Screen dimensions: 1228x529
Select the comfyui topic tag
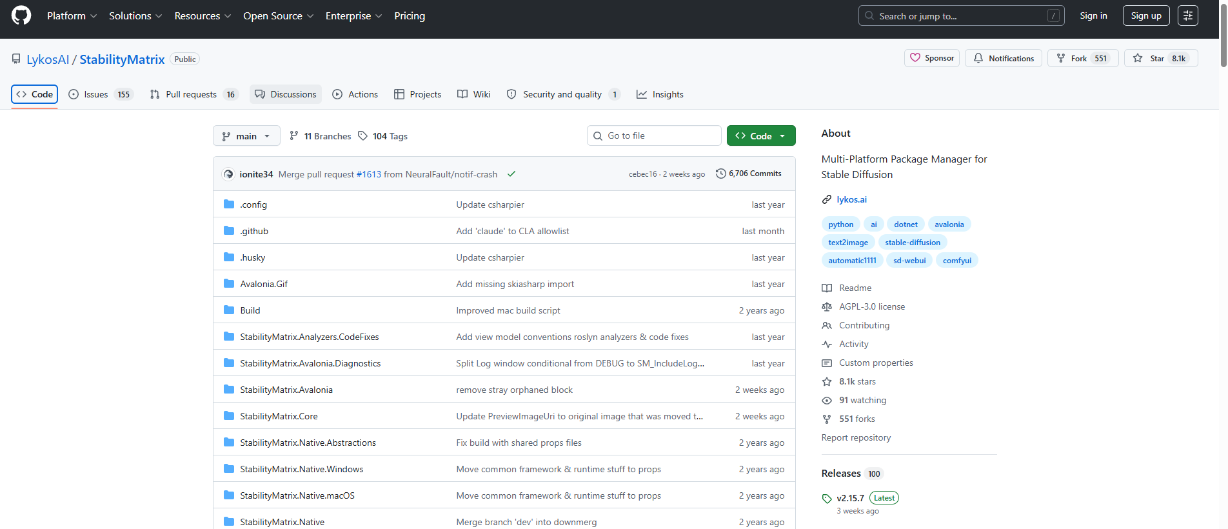[x=957, y=261]
